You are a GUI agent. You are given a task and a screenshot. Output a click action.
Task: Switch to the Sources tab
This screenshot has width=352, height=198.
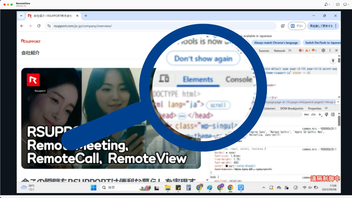tap(264, 51)
